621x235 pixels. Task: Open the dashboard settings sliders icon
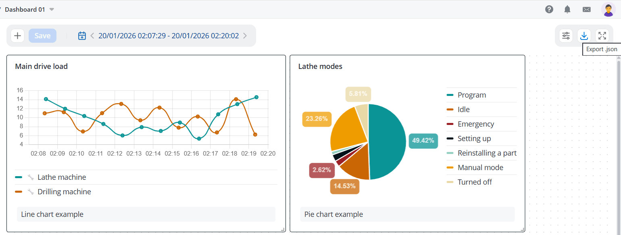(566, 35)
